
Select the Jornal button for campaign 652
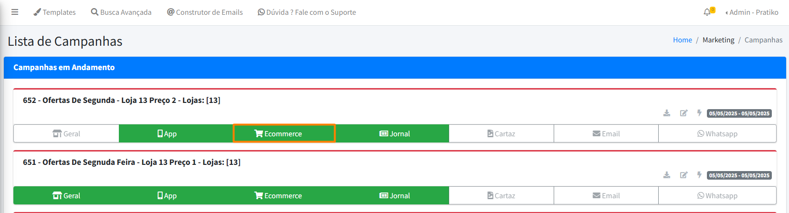pos(395,134)
